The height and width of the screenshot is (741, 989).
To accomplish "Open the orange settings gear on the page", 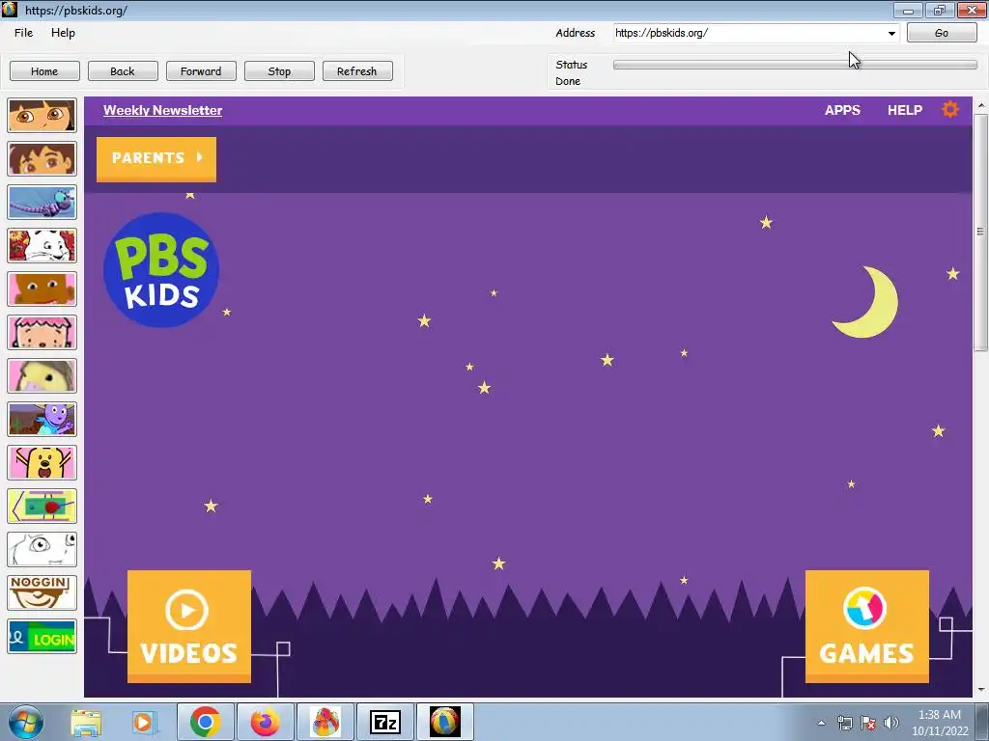I will point(950,110).
